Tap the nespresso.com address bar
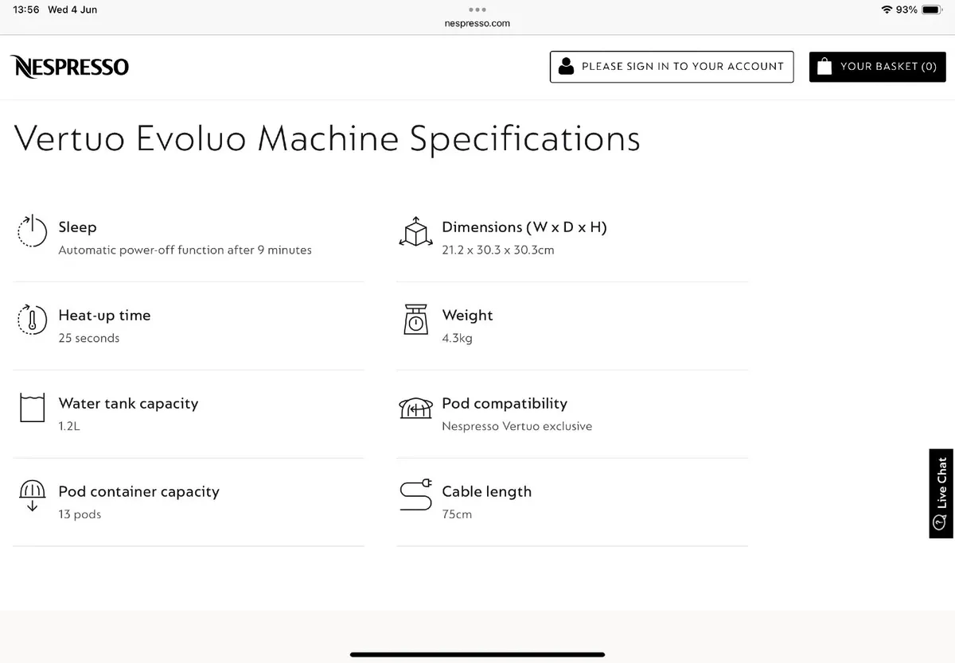The width and height of the screenshot is (955, 663). (x=477, y=23)
